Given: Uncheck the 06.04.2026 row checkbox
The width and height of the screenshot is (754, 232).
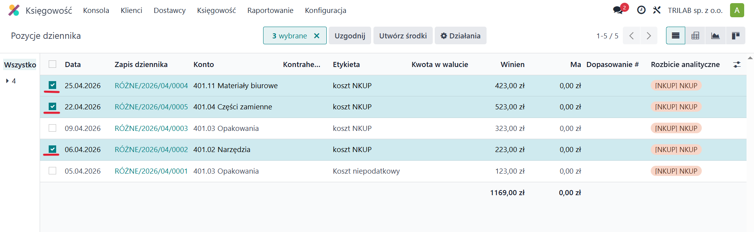Looking at the screenshot, I should click(x=53, y=149).
